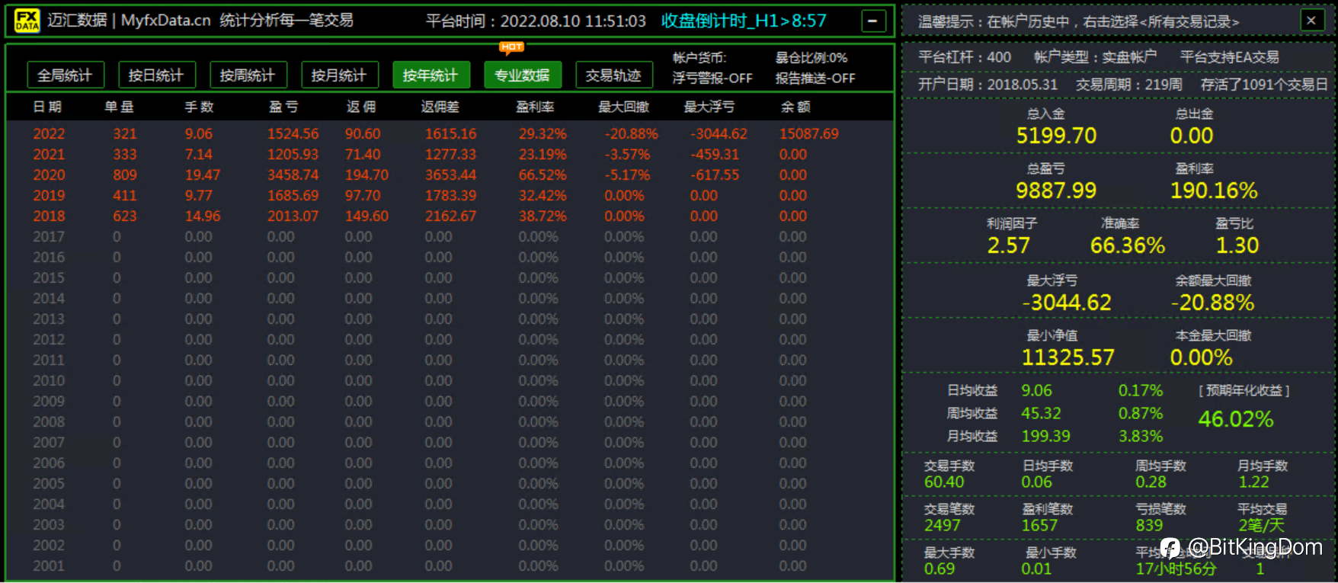Viewport: 1338px width, 583px height.
Task: Toggle 浮亏警报-OFF alert
Action: click(712, 78)
